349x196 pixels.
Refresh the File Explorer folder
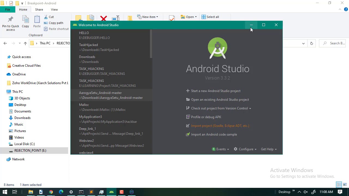coord(311,43)
